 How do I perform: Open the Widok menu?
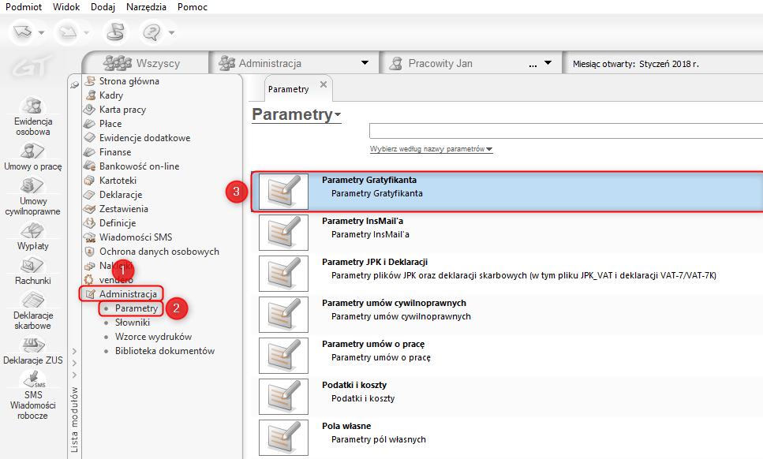(x=66, y=7)
